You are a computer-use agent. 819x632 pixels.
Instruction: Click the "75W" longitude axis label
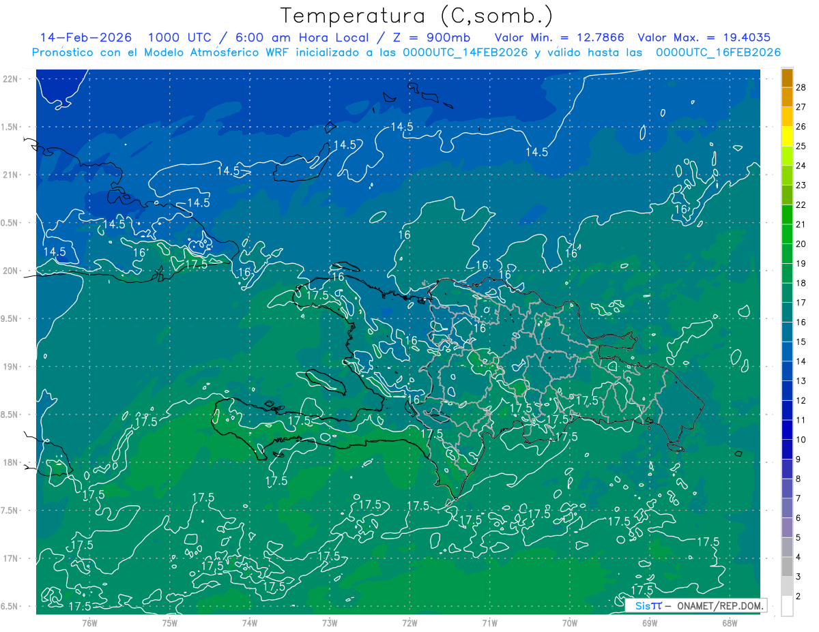coord(169,622)
